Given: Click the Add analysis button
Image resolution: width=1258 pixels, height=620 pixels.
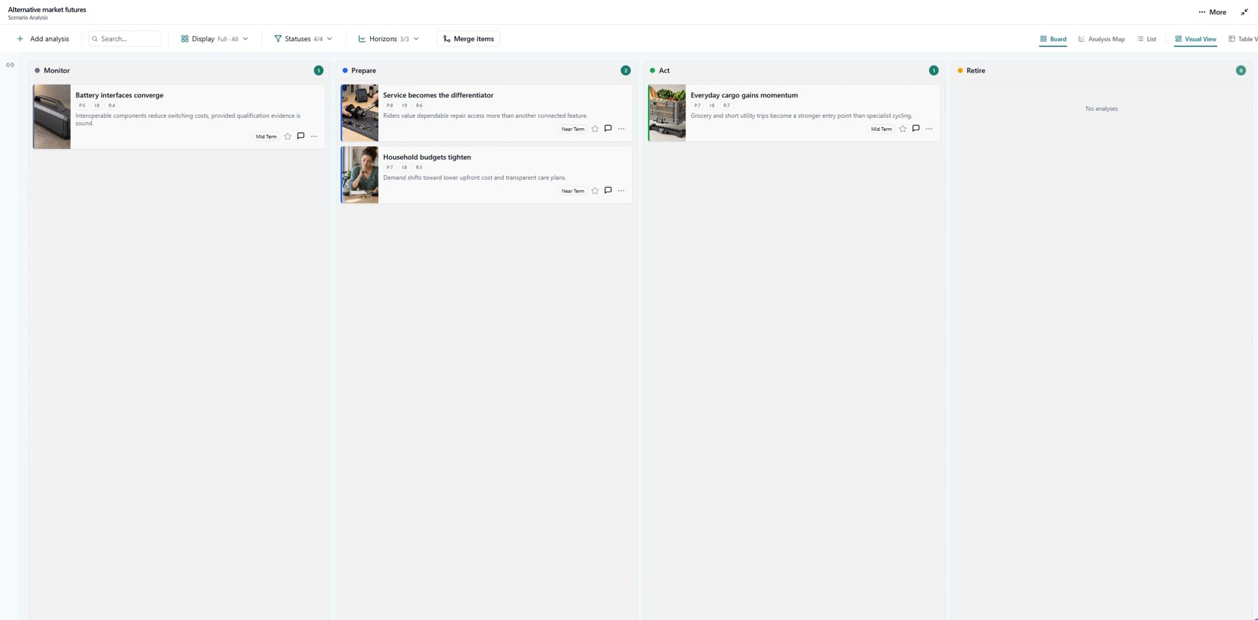Looking at the screenshot, I should tap(43, 39).
